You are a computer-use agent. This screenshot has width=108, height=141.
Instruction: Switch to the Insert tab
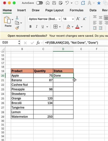pos(21,10)
